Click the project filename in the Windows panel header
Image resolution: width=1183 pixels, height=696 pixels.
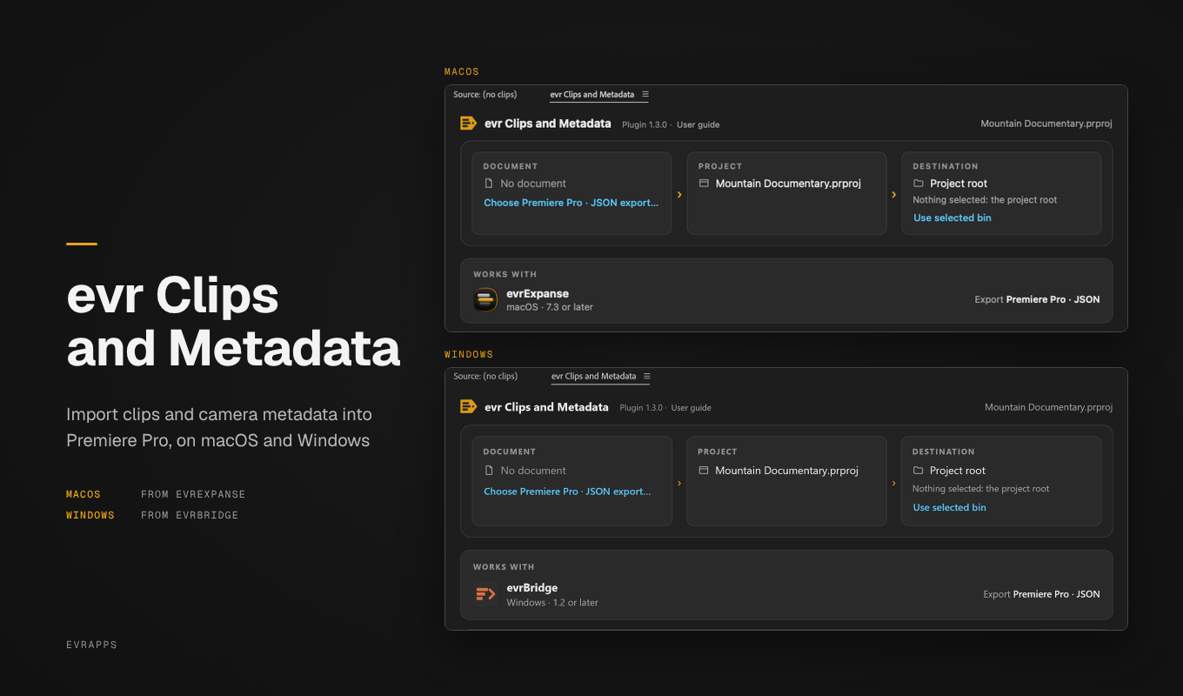(1048, 407)
